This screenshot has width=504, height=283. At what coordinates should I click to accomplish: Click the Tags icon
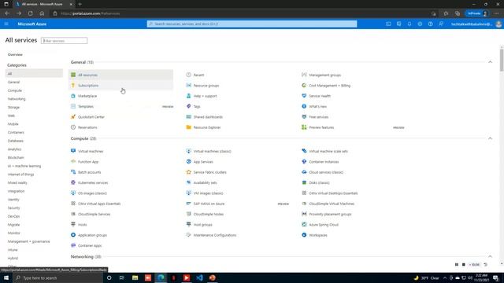[x=189, y=106]
